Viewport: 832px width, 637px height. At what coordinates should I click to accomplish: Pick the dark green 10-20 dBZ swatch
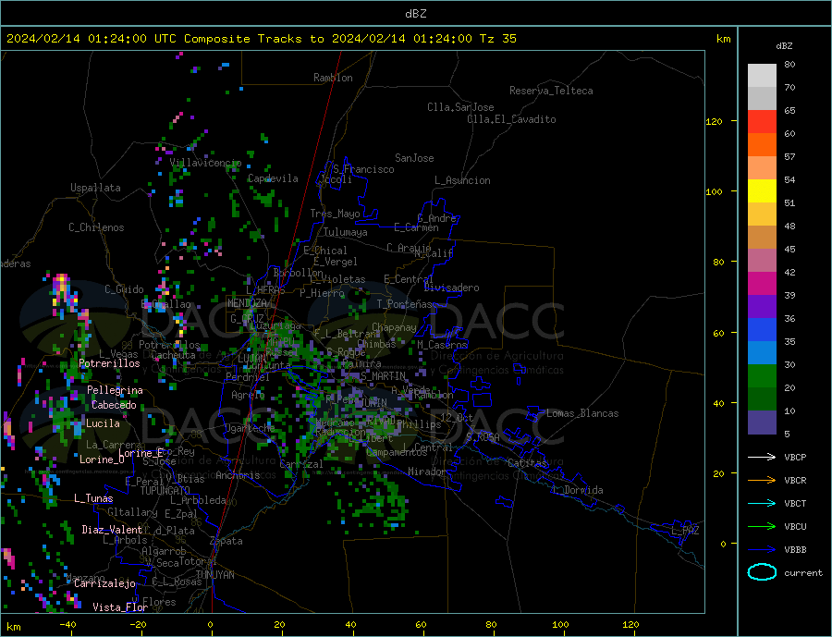point(762,399)
